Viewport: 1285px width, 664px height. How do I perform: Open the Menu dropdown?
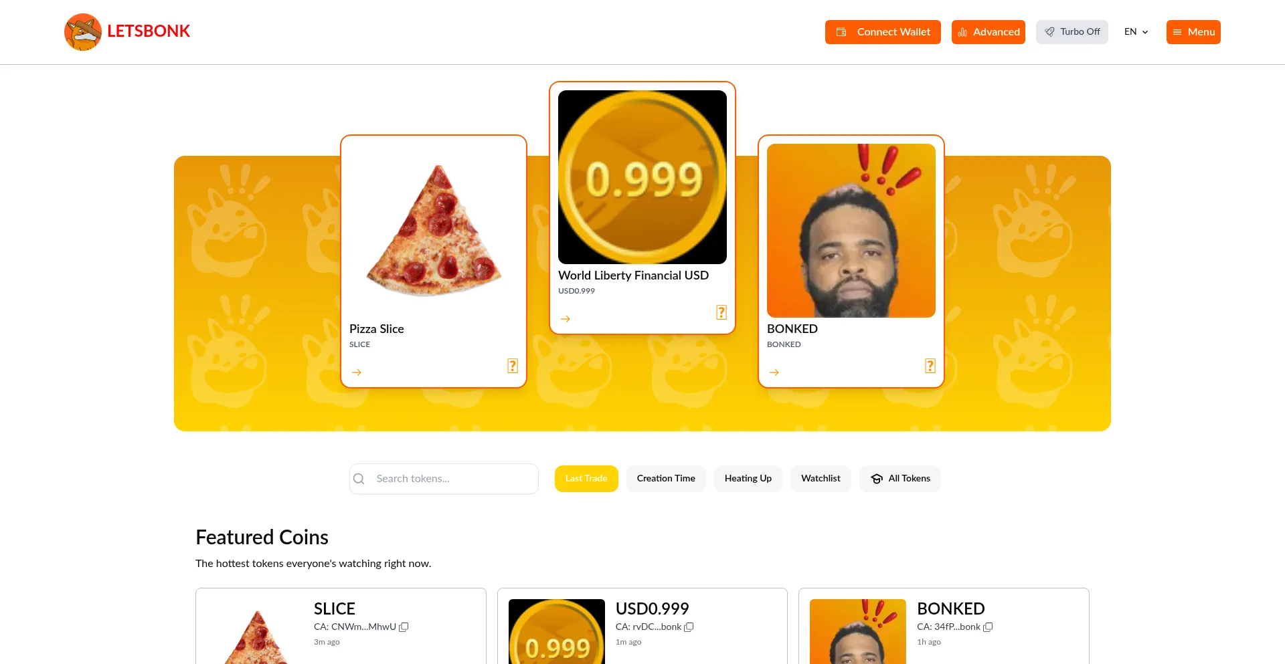[x=1193, y=32]
